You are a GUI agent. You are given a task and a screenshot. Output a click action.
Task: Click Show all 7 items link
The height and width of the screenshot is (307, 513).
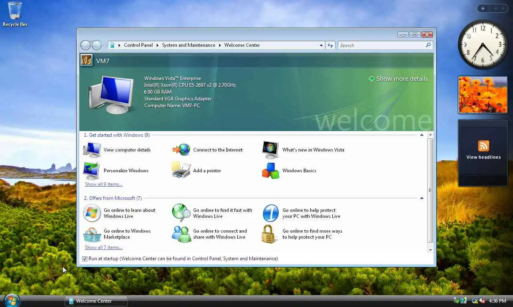click(x=104, y=247)
